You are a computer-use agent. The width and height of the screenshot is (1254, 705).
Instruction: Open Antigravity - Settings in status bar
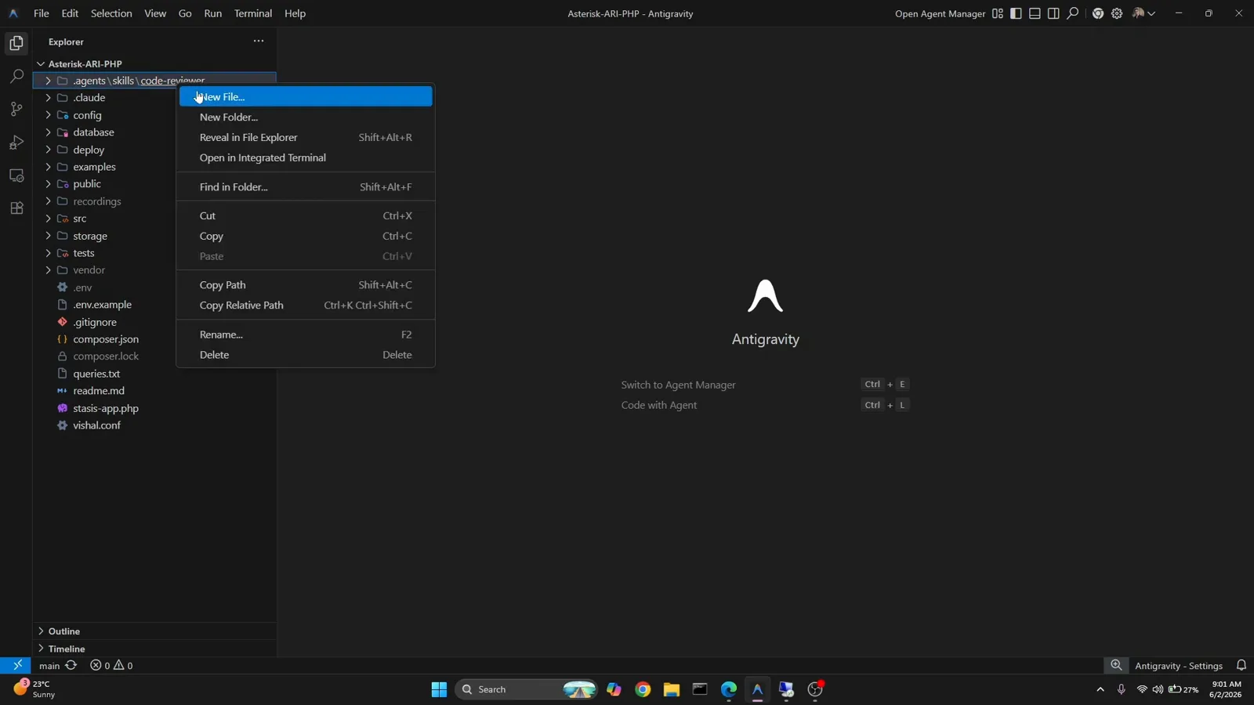coord(1179,666)
